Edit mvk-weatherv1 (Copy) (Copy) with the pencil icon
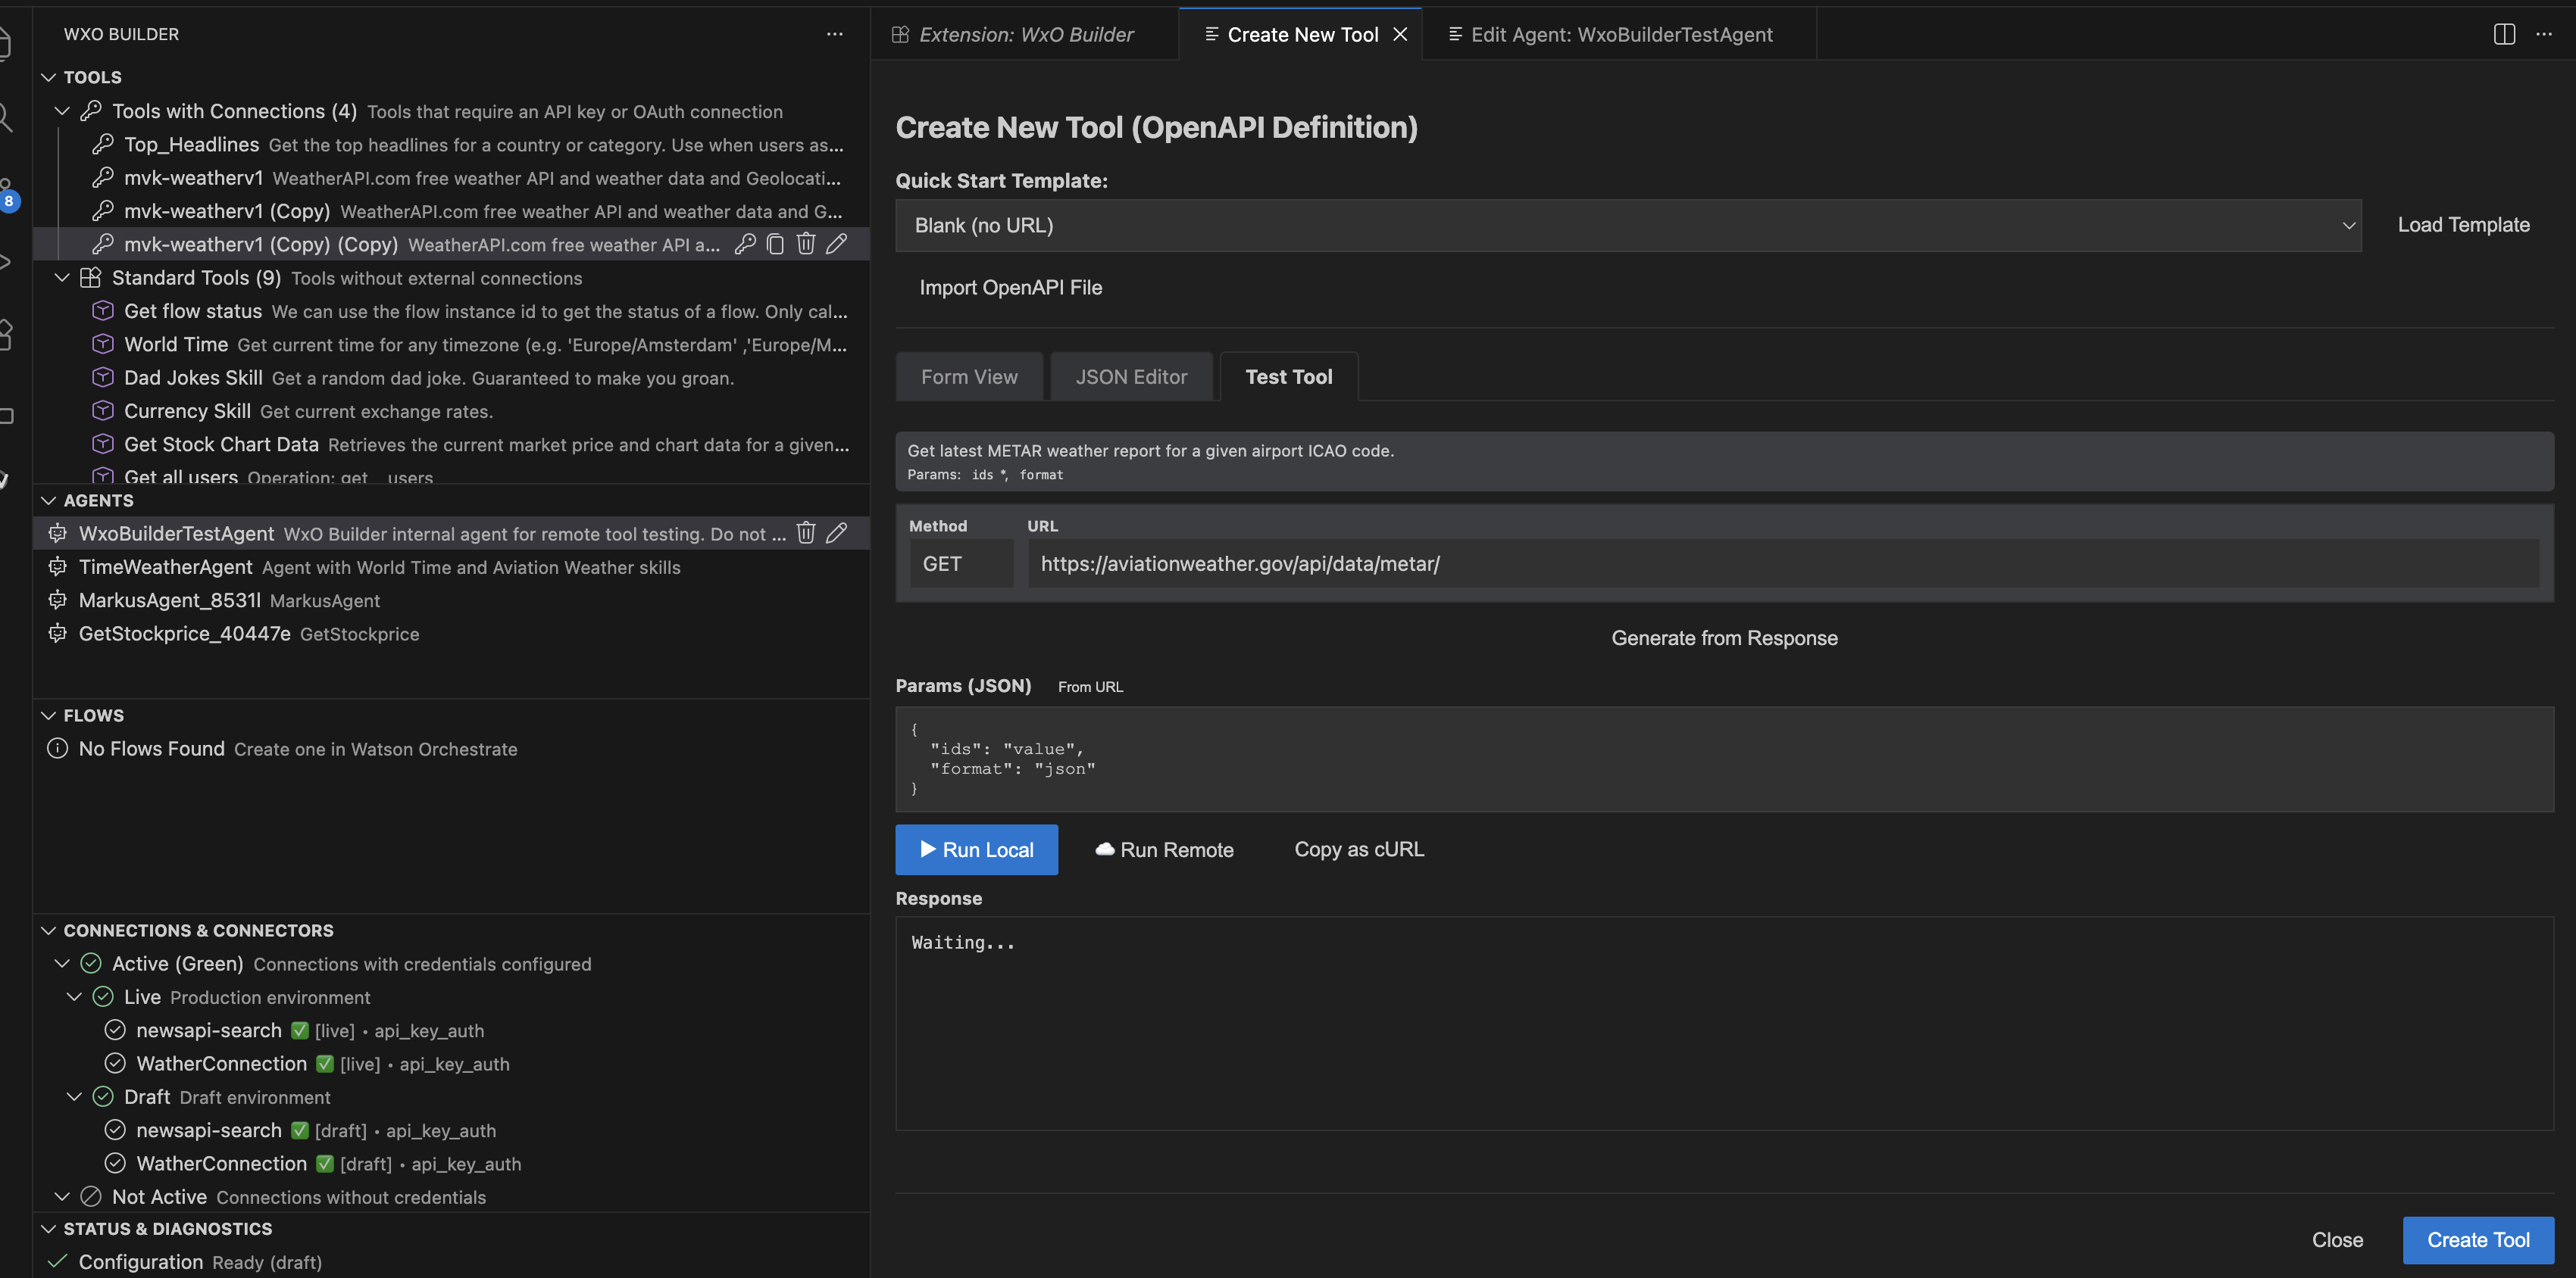Screen dimensions: 2576x1278 click(837, 244)
